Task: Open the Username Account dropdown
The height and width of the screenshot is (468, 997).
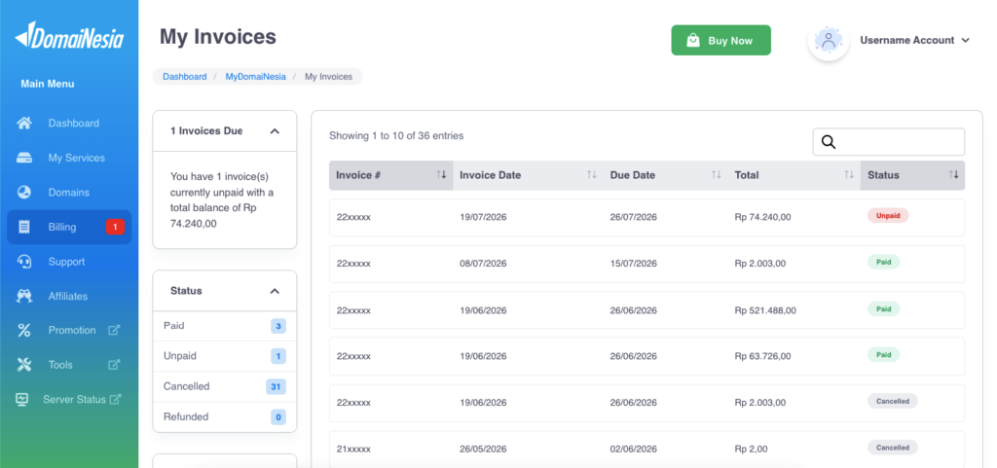Action: click(914, 40)
